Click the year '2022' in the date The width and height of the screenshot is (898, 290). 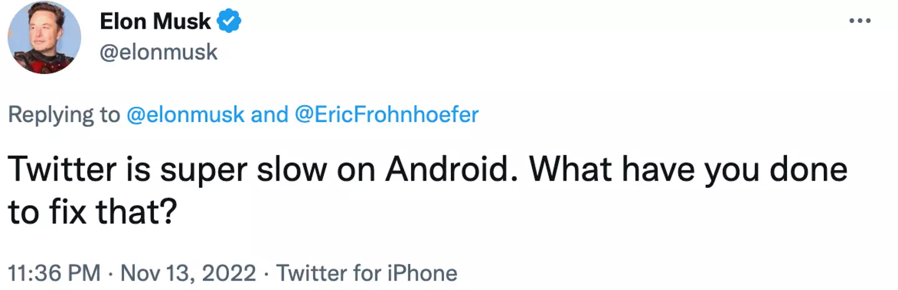[x=230, y=273]
